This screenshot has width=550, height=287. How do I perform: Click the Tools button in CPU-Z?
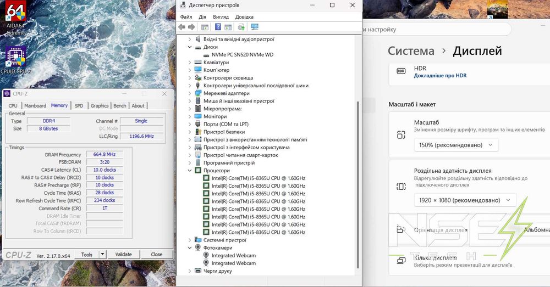(87, 255)
